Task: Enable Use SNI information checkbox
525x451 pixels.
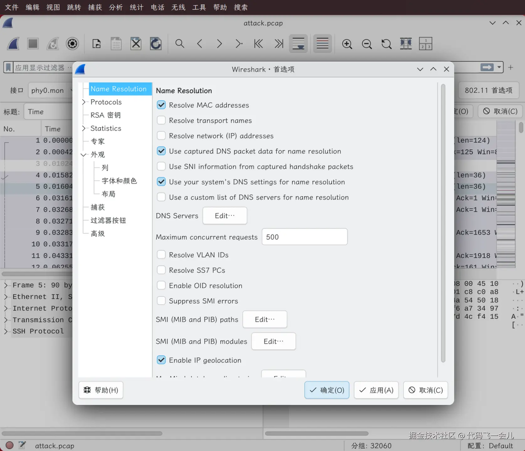Action: (x=161, y=166)
